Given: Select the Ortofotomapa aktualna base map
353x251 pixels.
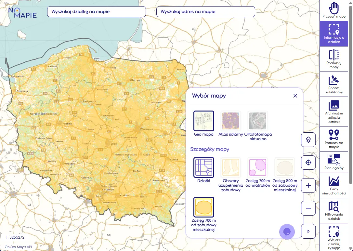Looking at the screenshot, I should point(257,121).
